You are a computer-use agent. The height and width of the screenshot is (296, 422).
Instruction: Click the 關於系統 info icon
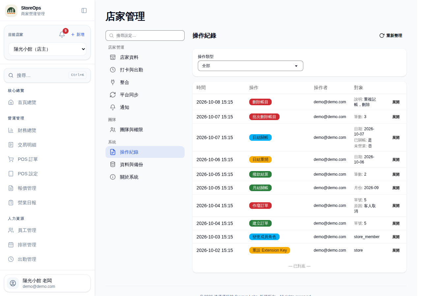(113, 177)
